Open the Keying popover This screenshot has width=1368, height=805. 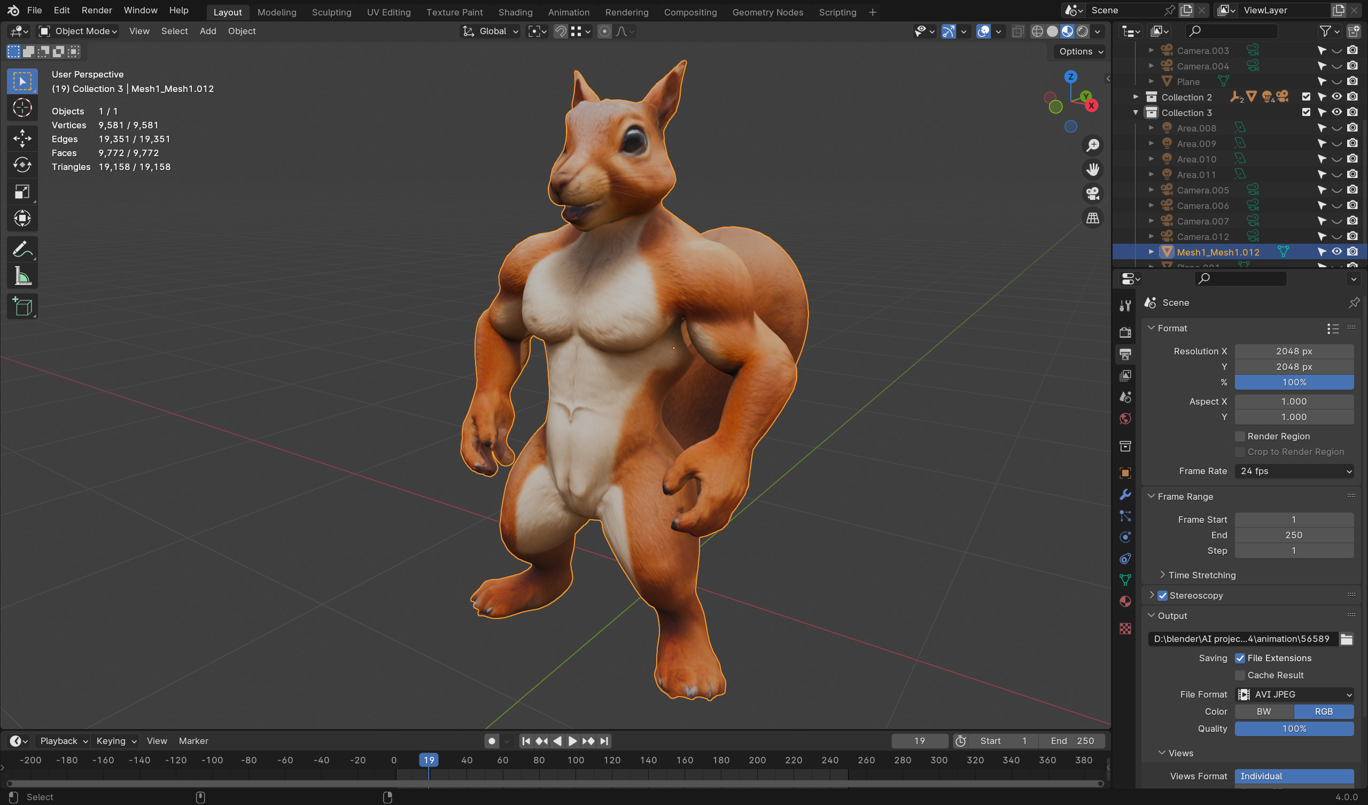116,741
